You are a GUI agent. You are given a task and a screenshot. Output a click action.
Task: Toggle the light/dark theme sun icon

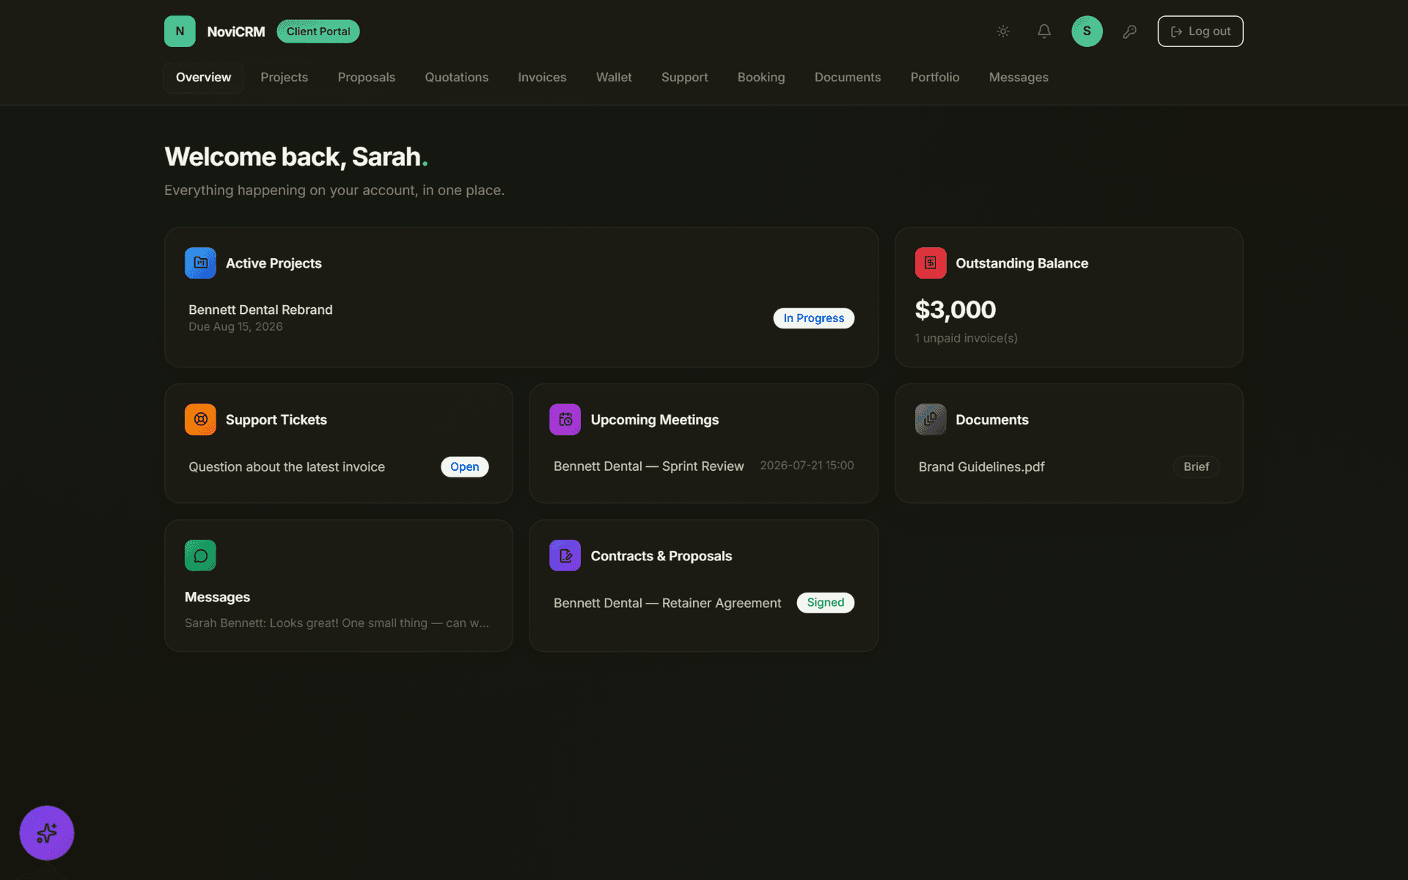coord(1003,32)
